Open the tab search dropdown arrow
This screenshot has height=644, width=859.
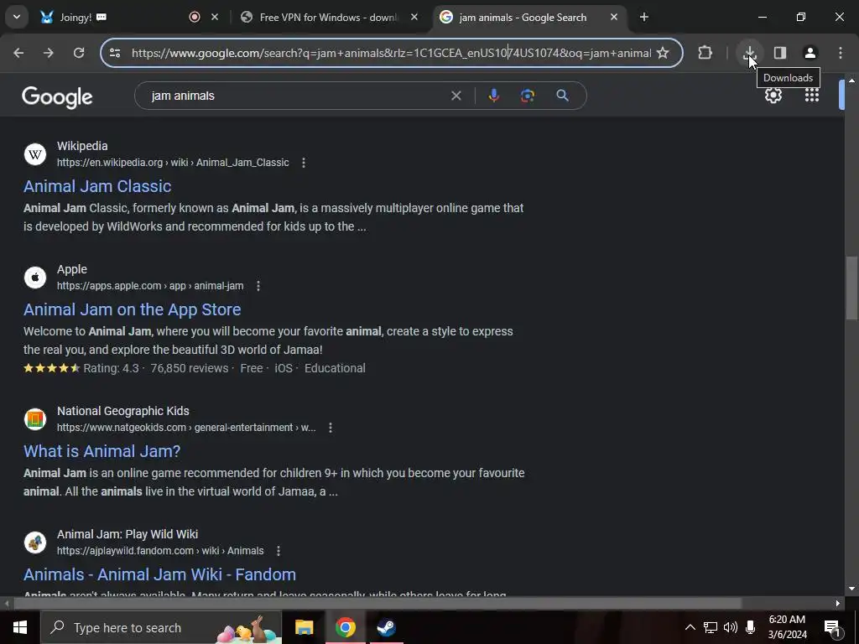[x=17, y=17]
